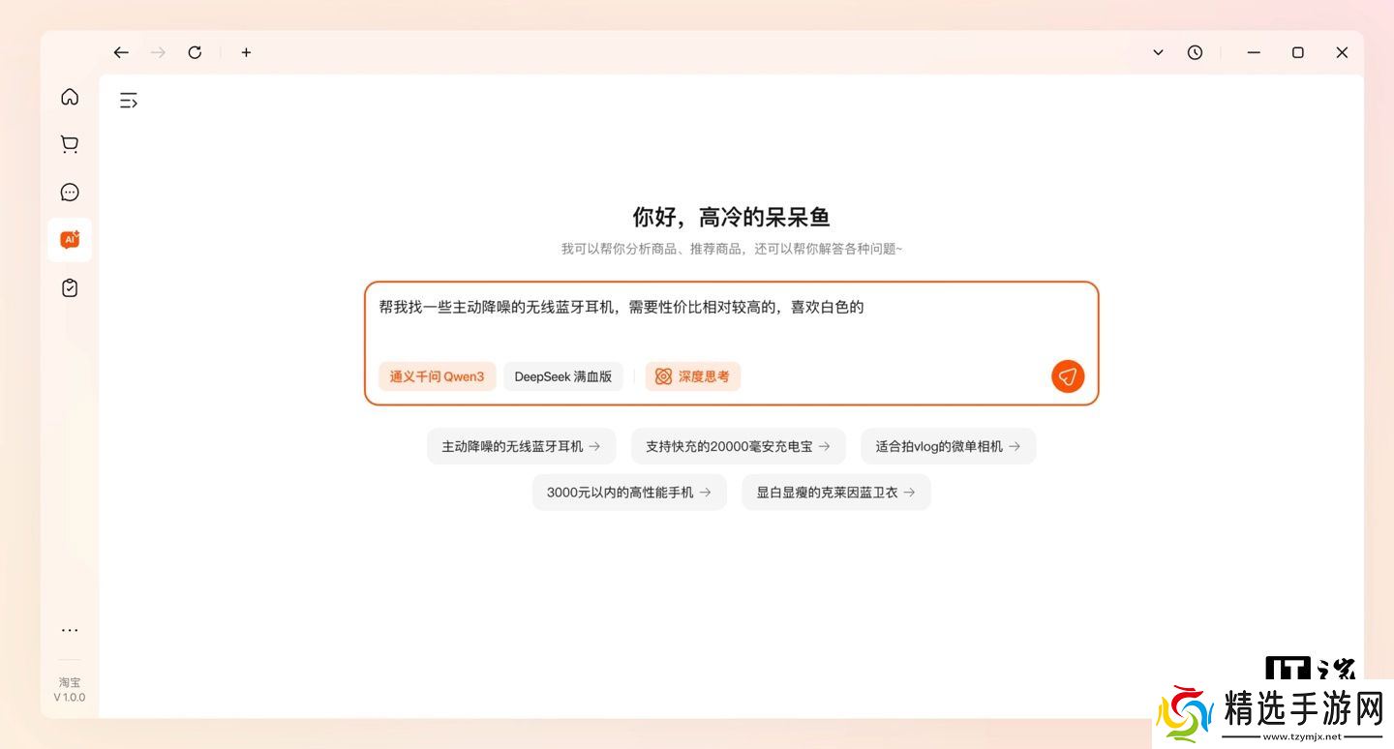Click the orange send button

(1067, 376)
